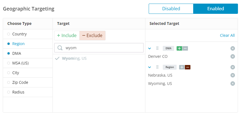Click the search magnifier icon

pyautogui.click(x=60, y=48)
